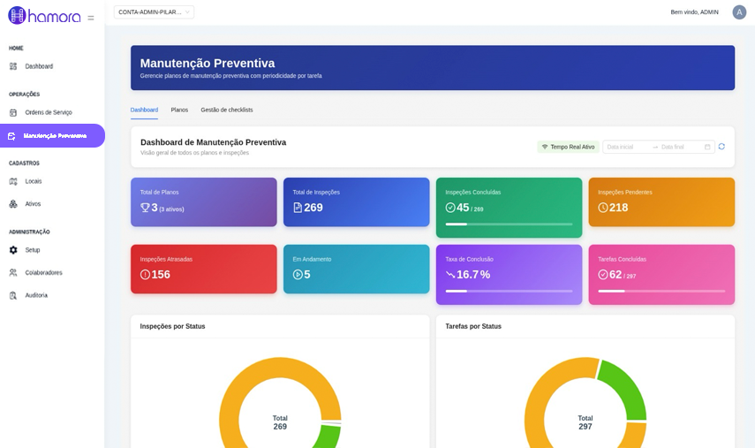Screen dimensions: 755x448
Task: Click the sidebar collapse hamburger icon
Action: [91, 18]
